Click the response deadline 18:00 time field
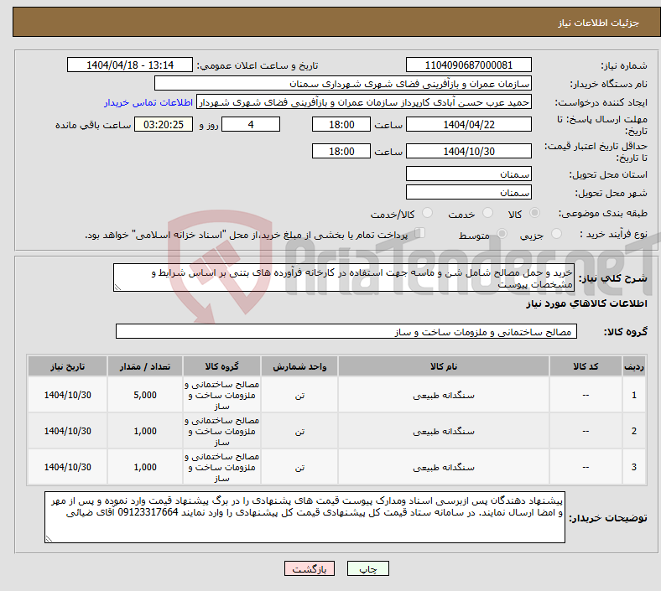The width and height of the screenshot is (661, 591). click(x=341, y=124)
